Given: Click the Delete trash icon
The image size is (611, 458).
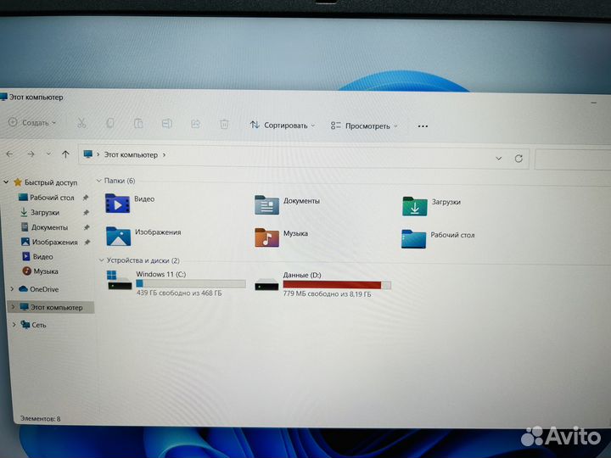Looking at the screenshot, I should point(224,124).
